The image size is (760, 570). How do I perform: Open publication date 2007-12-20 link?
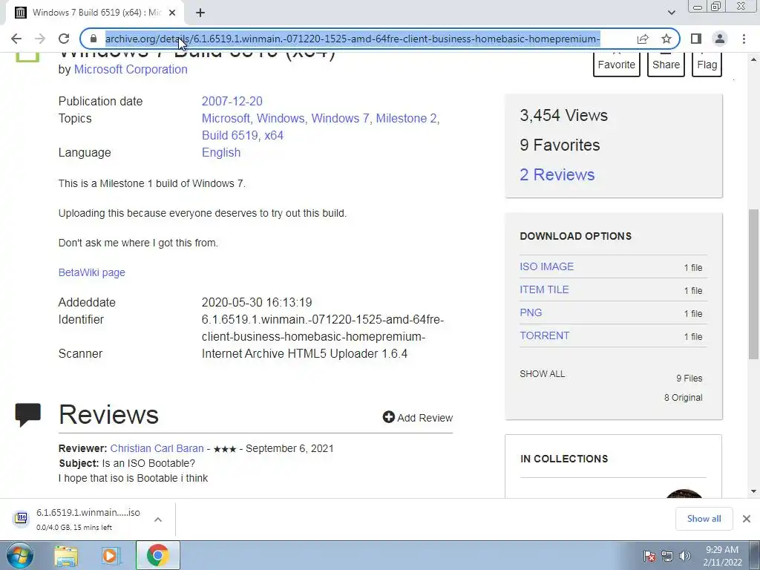pos(232,101)
